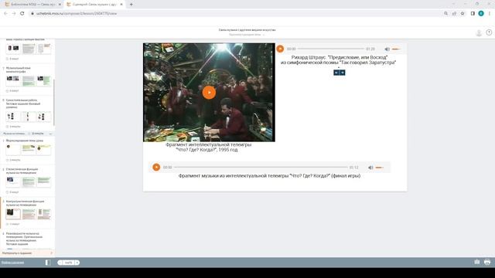Collapse the lesson section header with chevron
This screenshot has height=278, width=495.
click(x=50, y=134)
